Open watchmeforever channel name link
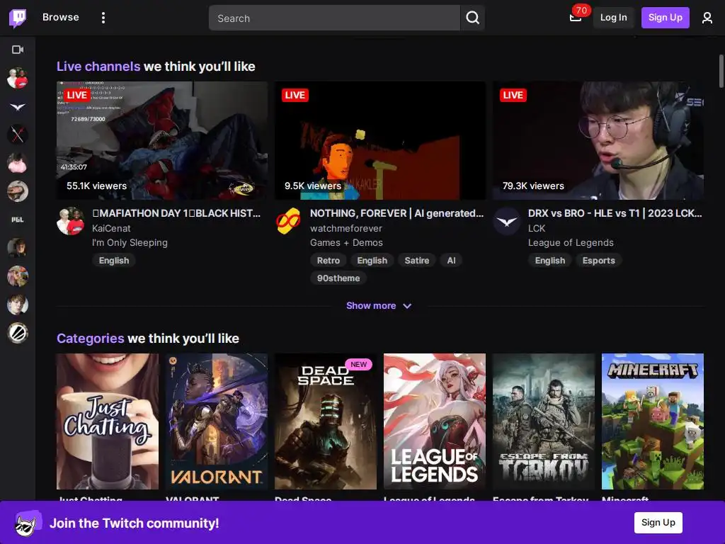The image size is (725, 544). click(346, 229)
